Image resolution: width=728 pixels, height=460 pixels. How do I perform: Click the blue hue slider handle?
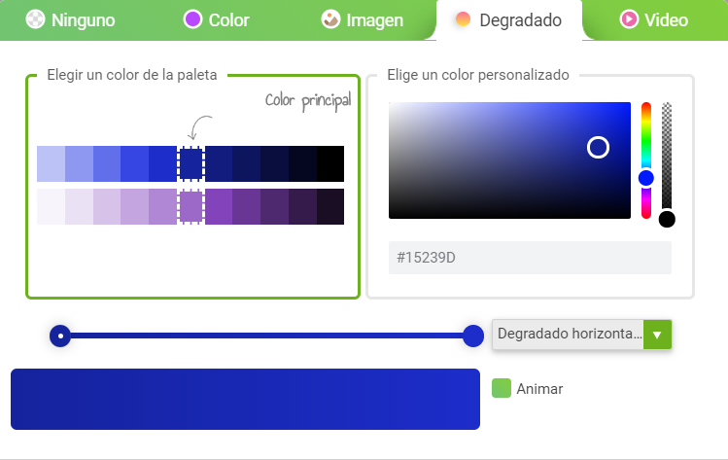[646, 178]
